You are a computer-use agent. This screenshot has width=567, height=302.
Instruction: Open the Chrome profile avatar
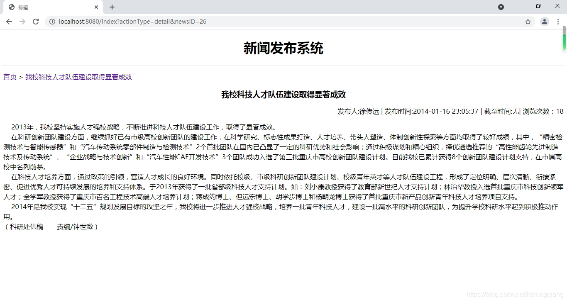tap(545, 22)
